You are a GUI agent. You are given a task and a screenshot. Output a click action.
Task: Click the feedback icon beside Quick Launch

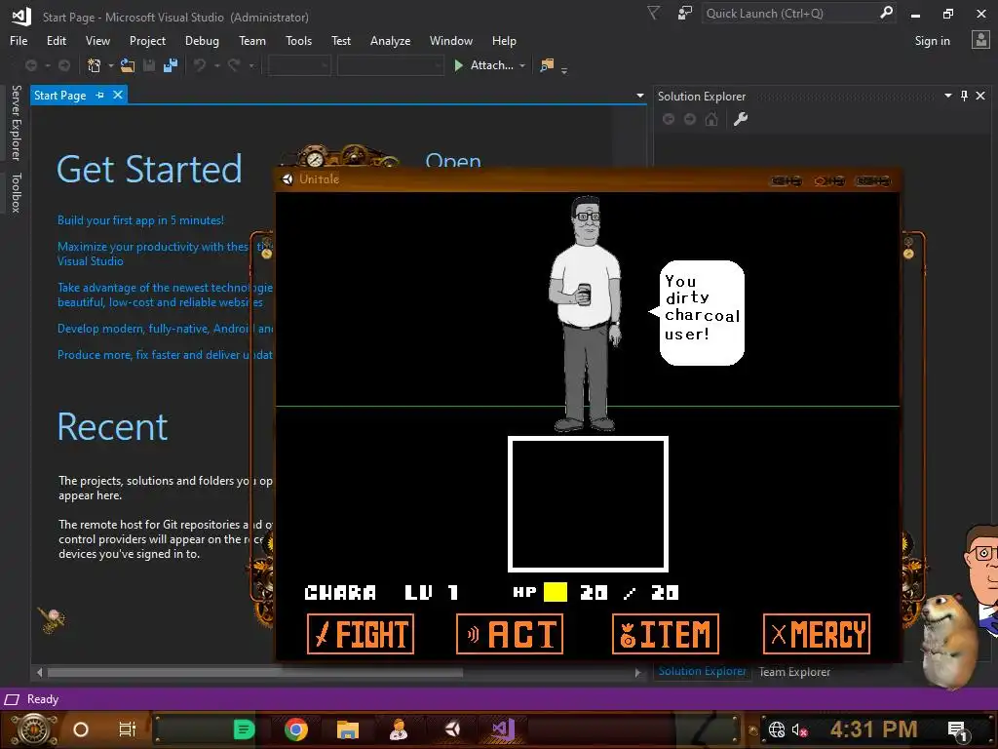[685, 14]
